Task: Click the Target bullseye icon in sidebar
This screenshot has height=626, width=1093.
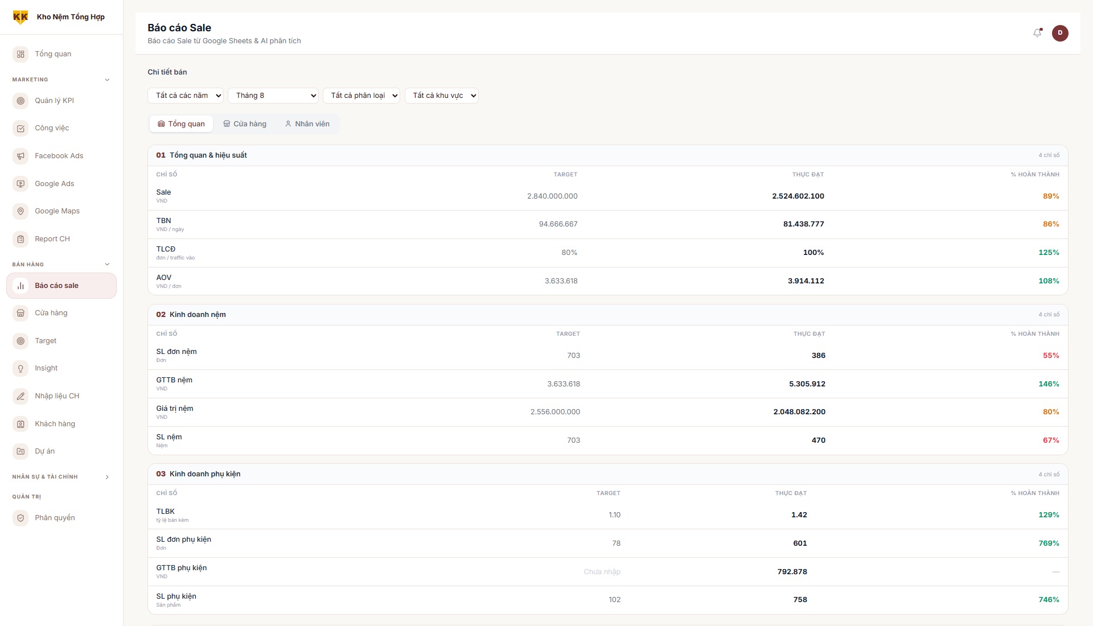Action: click(20, 341)
